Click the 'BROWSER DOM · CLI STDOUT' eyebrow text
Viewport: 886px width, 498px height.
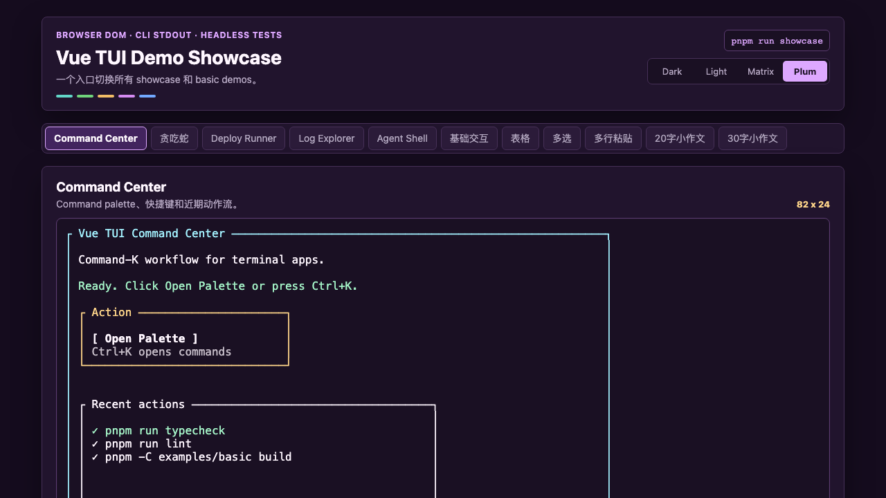[169, 35]
